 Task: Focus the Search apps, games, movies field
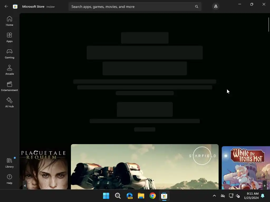[135, 7]
